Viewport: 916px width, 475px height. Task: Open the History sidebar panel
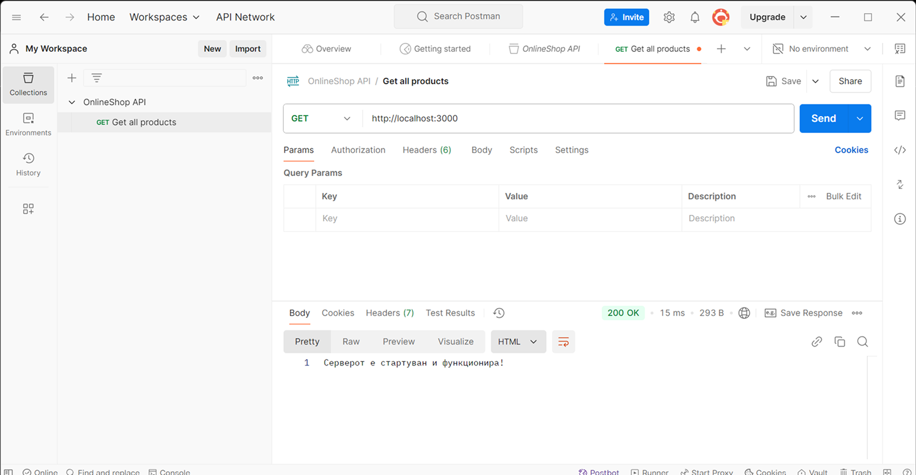point(28,164)
